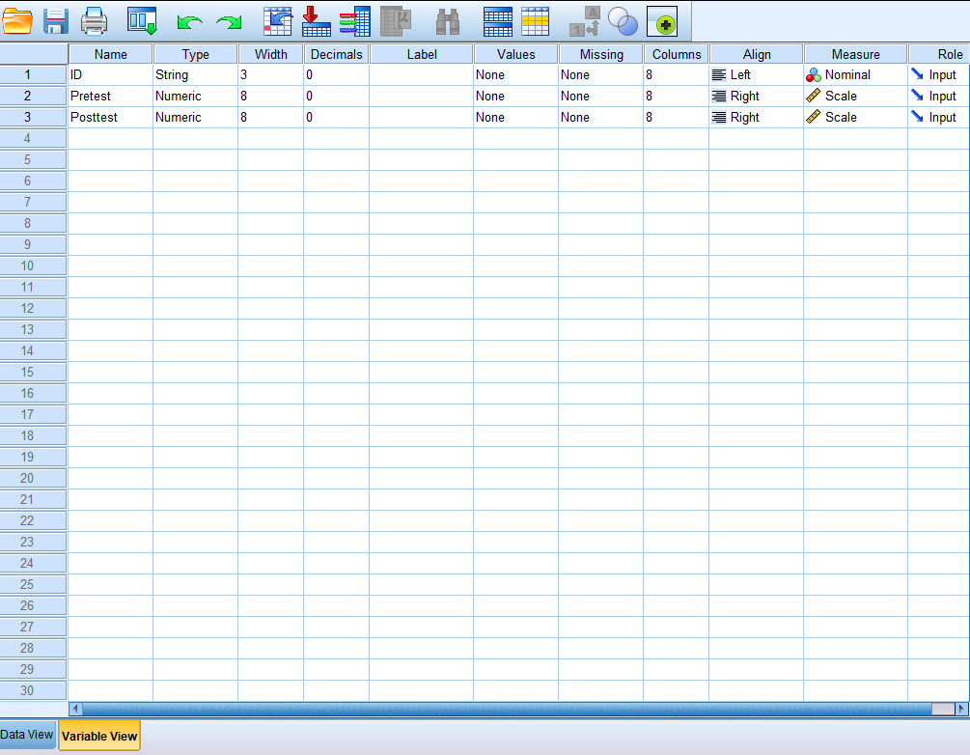The image size is (970, 755).
Task: Click the Name column header
Action: click(111, 54)
